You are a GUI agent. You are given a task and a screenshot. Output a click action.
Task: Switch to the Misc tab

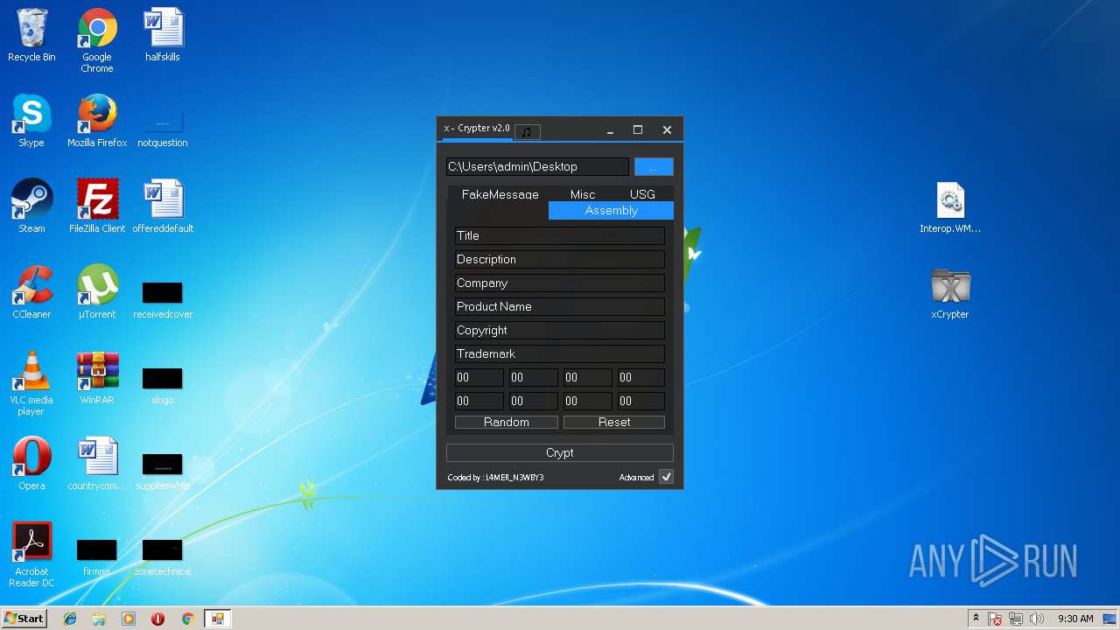tap(583, 194)
